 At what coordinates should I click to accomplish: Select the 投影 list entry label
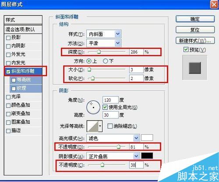[x=16, y=37]
